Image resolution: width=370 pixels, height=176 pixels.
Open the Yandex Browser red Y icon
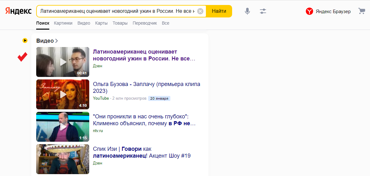(309, 11)
